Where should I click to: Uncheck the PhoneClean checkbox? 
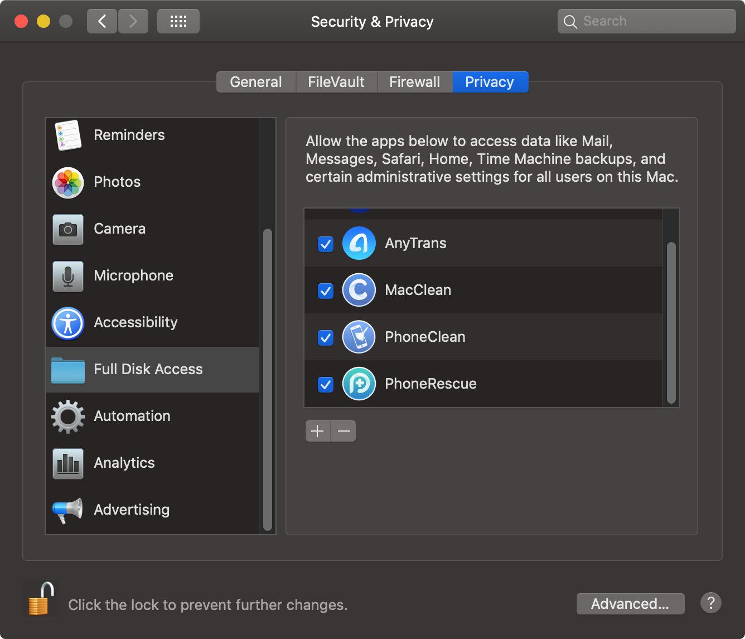point(326,337)
